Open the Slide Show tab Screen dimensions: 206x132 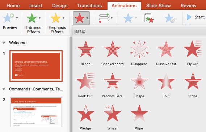(x=159, y=6)
